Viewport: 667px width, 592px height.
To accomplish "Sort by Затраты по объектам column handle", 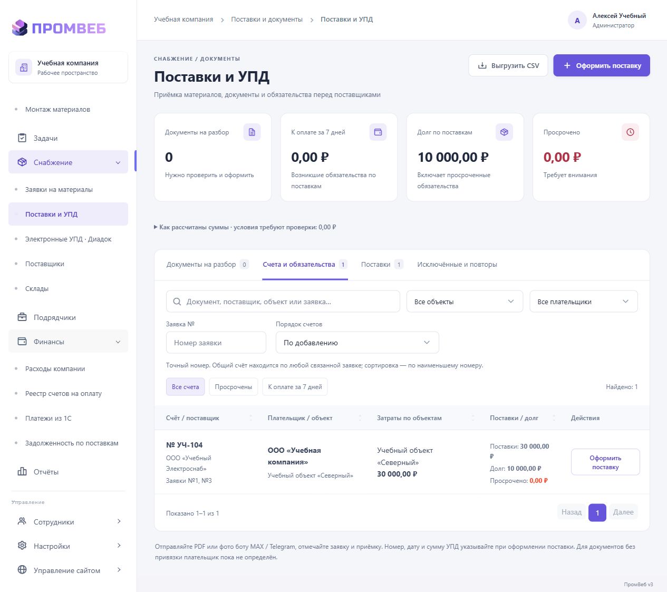I will click(x=473, y=418).
